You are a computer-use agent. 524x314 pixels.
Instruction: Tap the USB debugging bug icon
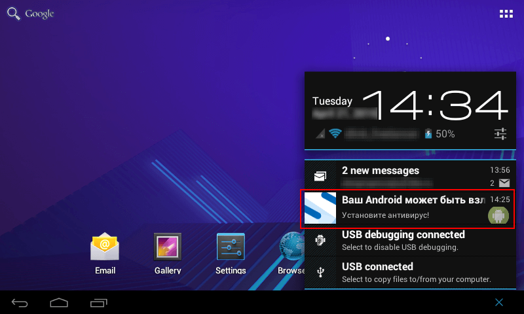coord(320,240)
